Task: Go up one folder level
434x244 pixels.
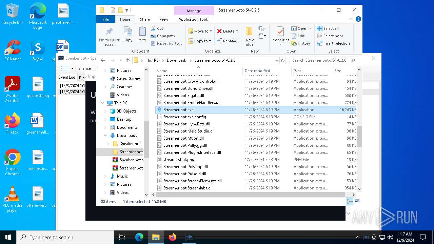Action: (127, 60)
